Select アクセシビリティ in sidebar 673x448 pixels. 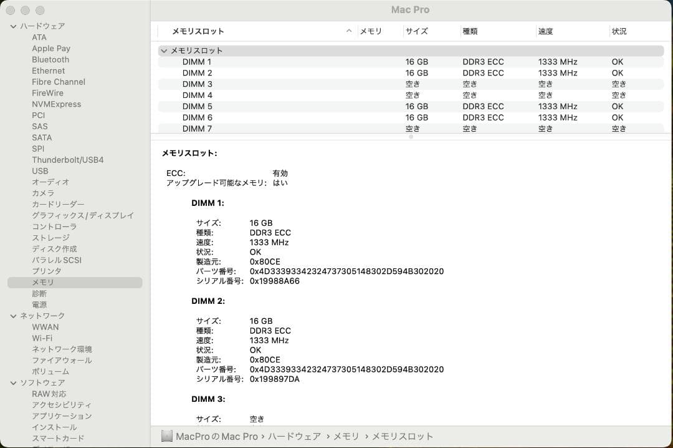tap(62, 405)
